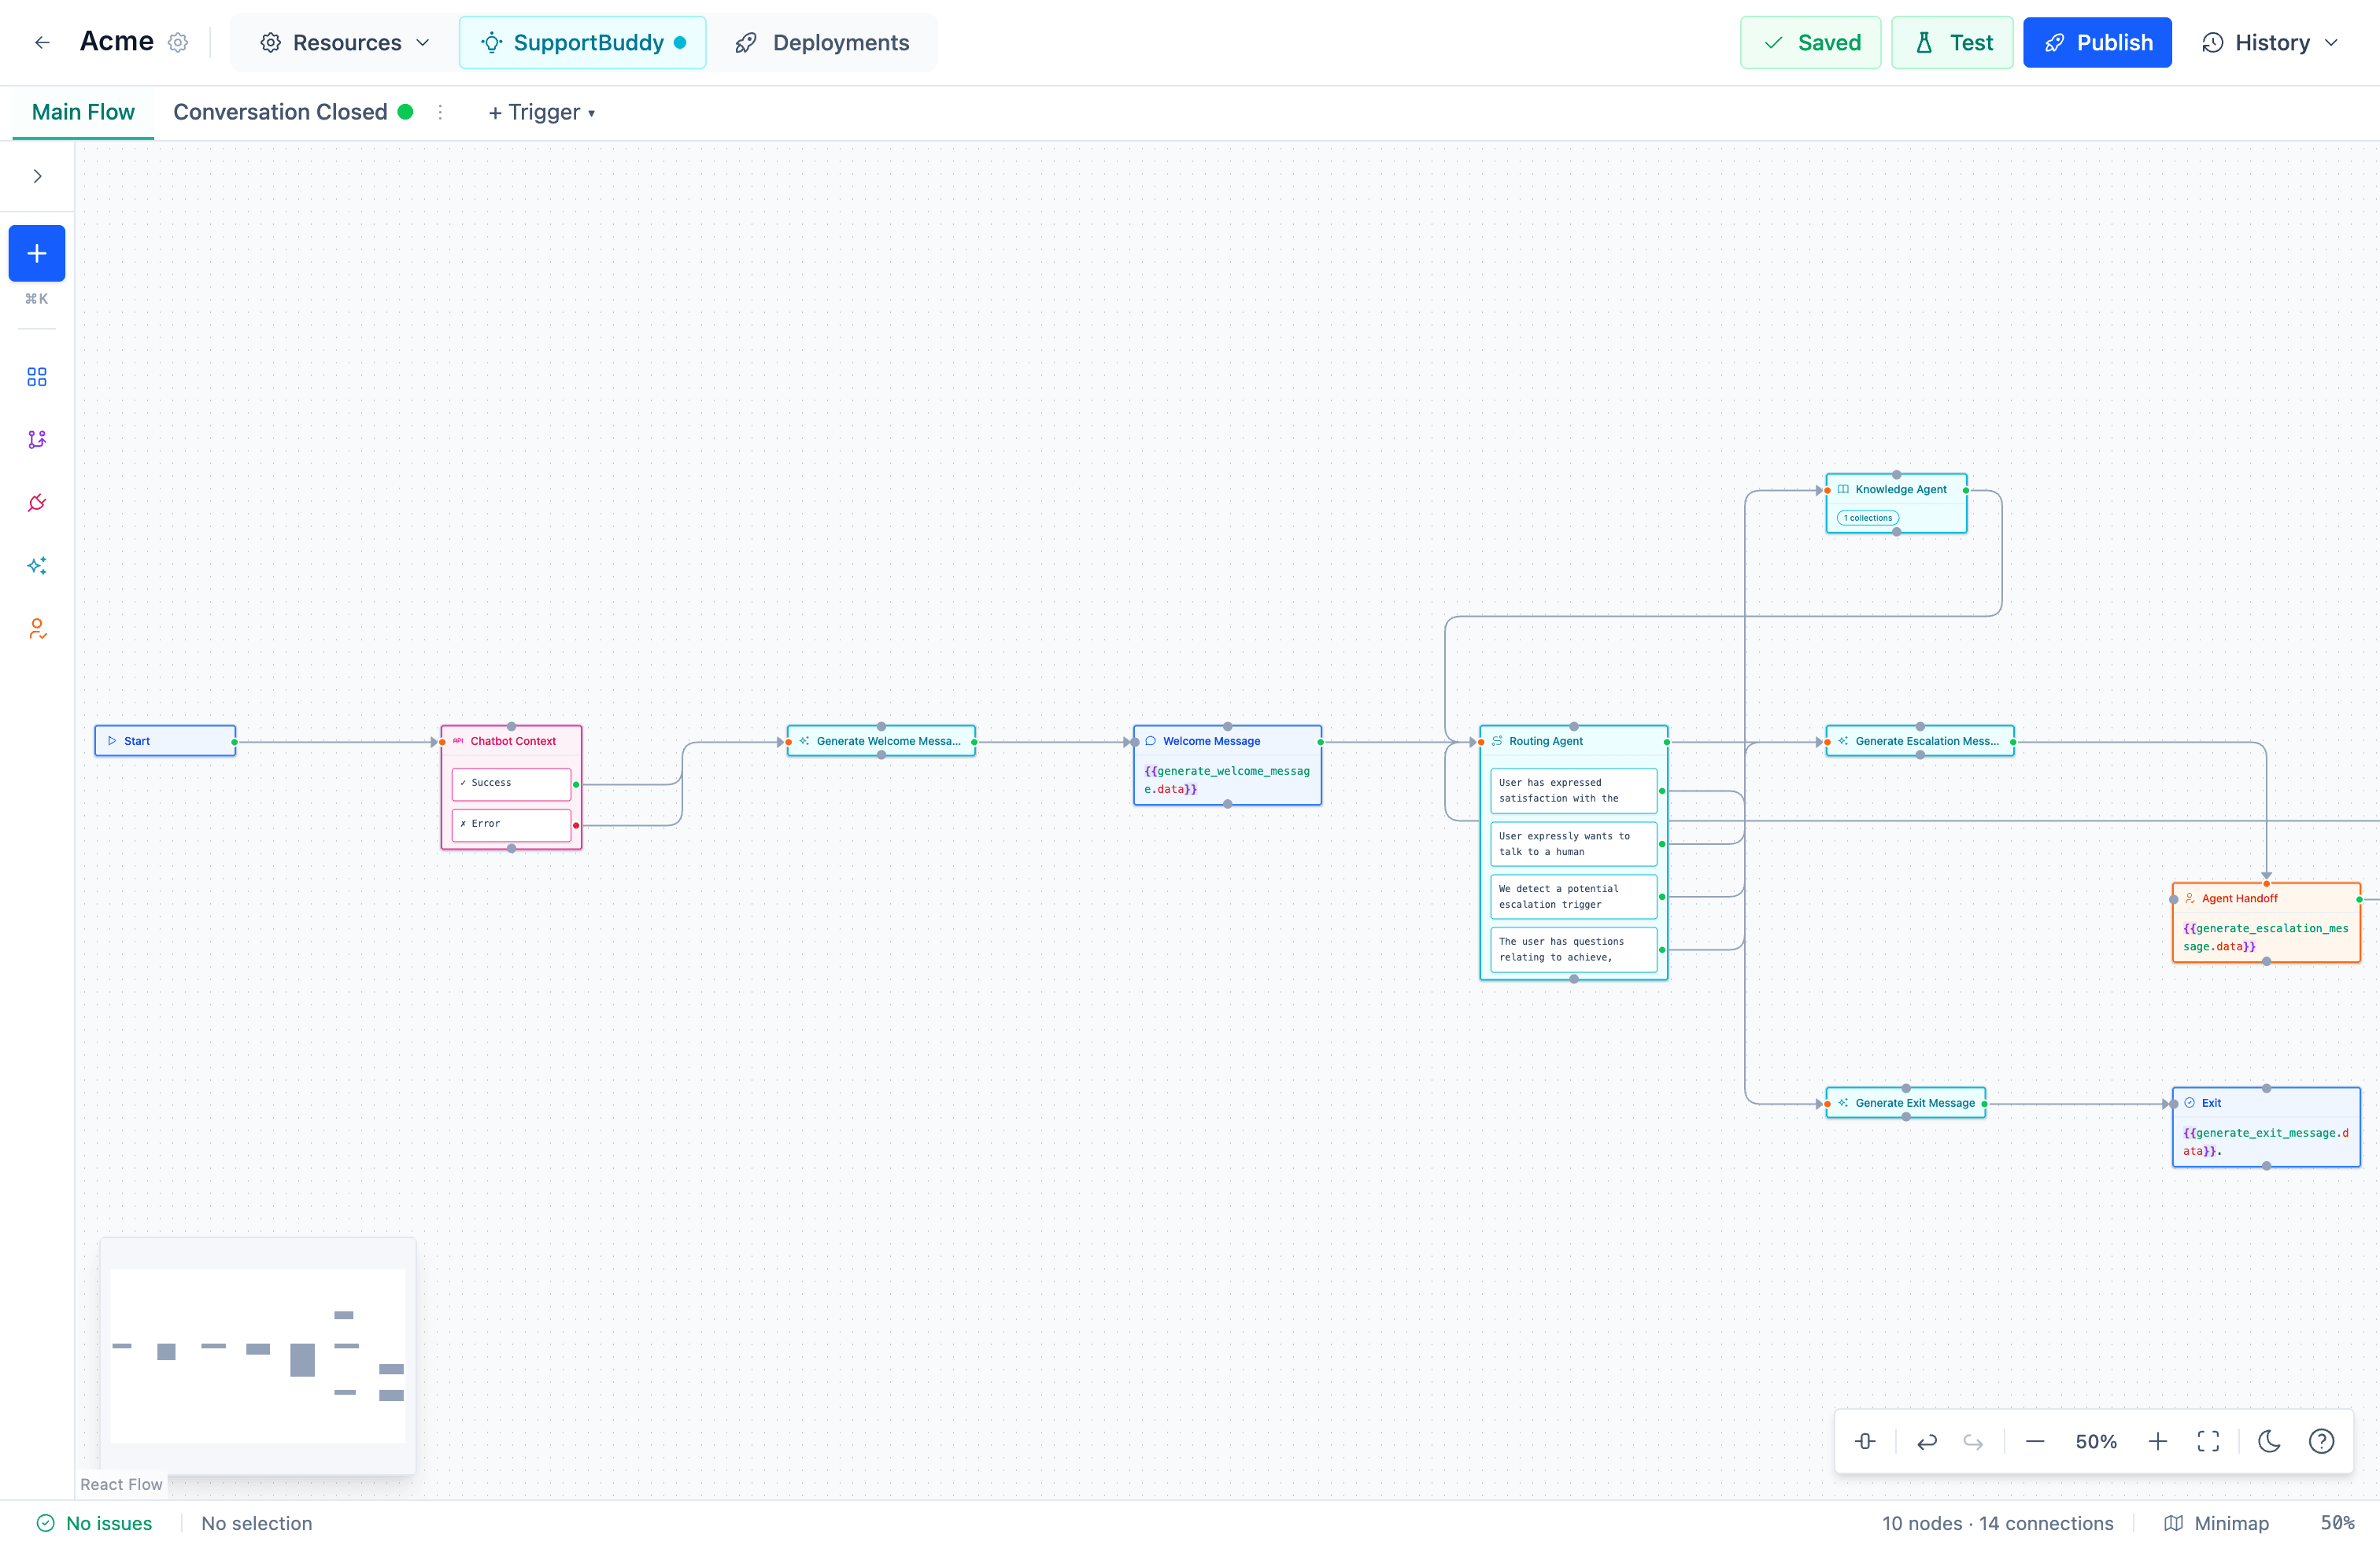Zoom in with the plus icon
The width and height of the screenshot is (2380, 1545).
(2158, 1441)
